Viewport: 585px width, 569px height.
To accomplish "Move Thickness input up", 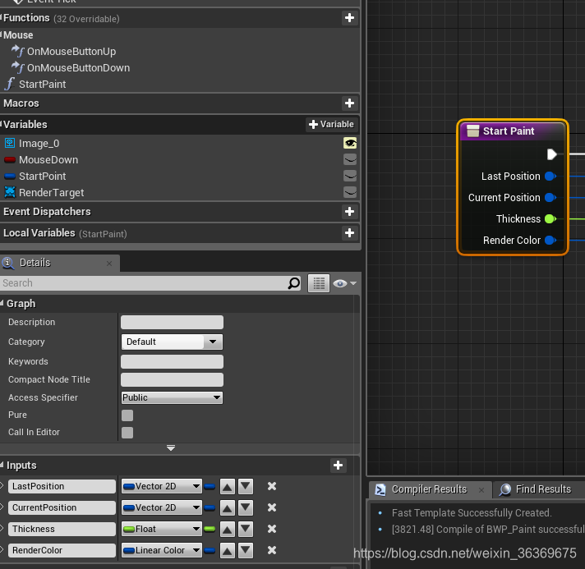I will (228, 529).
